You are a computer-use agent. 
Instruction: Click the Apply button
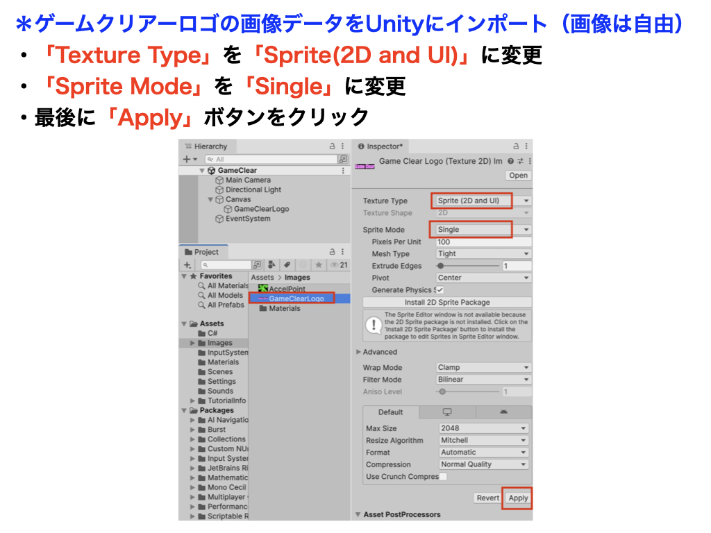point(518,498)
